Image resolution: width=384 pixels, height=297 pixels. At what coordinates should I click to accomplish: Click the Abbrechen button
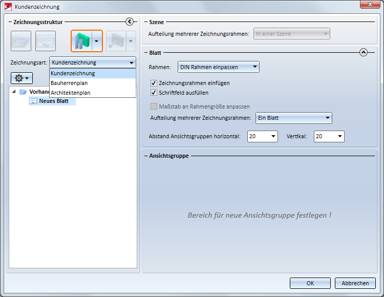click(x=355, y=283)
